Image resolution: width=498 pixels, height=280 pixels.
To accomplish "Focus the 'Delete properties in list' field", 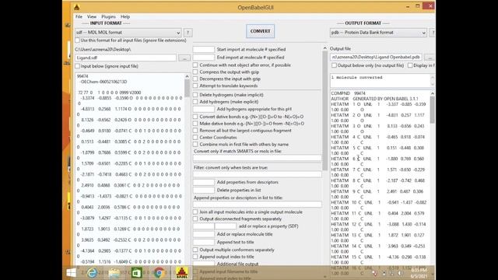I will pyautogui.click(x=204, y=190).
